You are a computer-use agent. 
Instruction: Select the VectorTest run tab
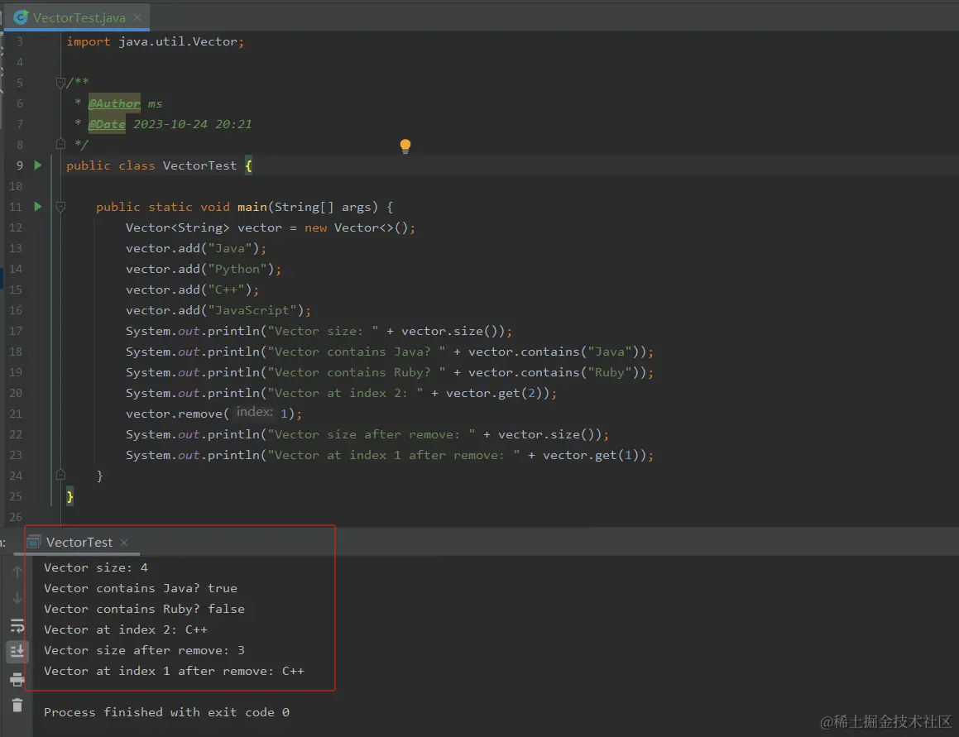(x=79, y=543)
